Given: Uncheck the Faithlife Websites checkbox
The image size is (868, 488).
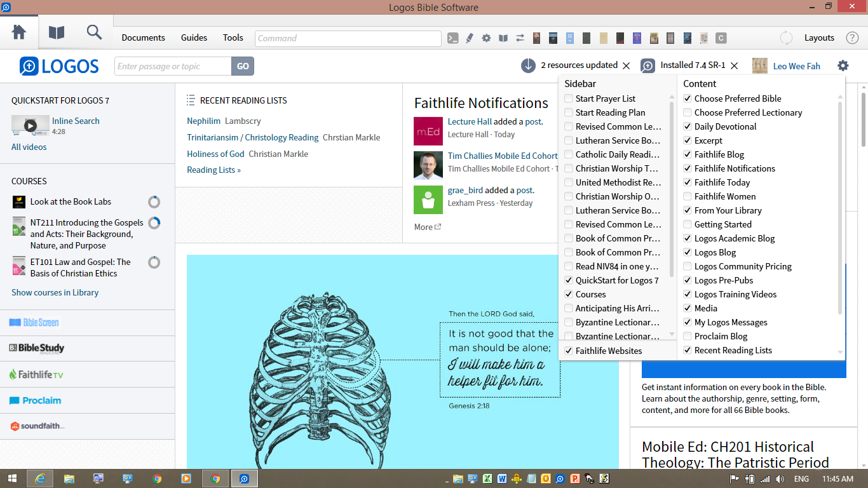Looking at the screenshot, I should point(569,351).
